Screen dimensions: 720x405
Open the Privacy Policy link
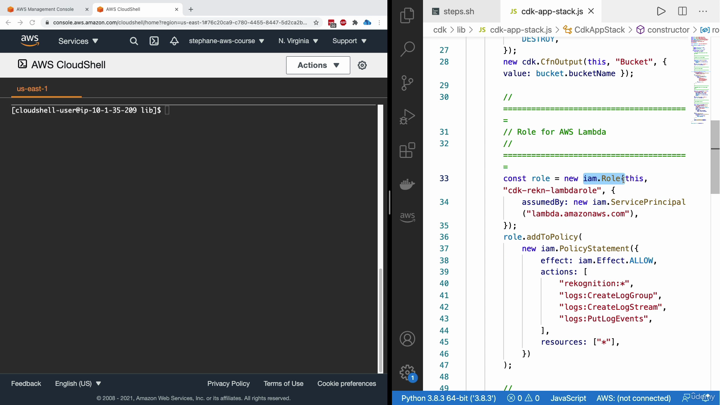[x=228, y=384]
